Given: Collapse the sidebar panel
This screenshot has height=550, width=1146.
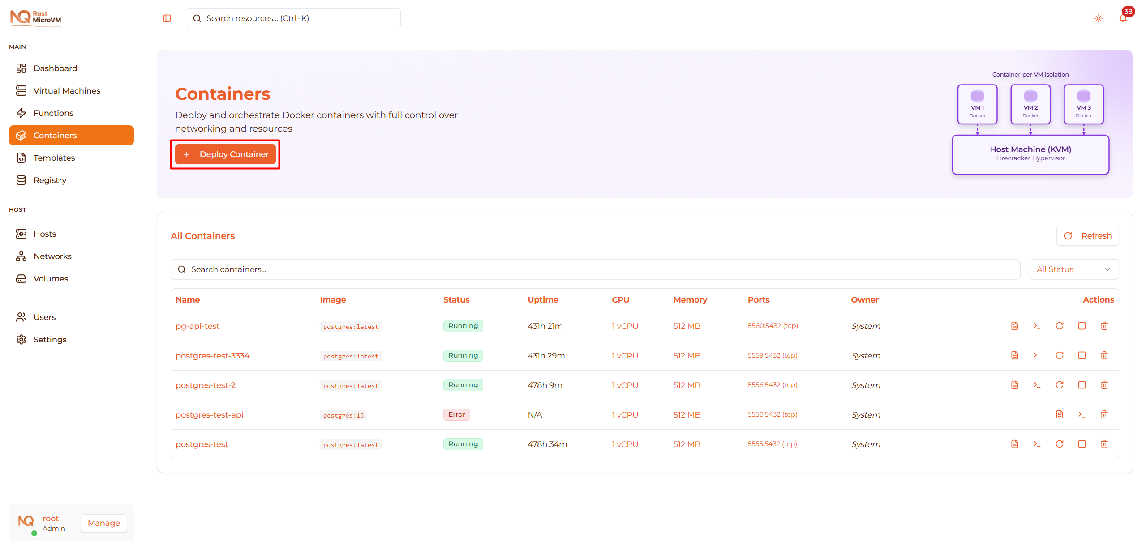Looking at the screenshot, I should pos(167,18).
